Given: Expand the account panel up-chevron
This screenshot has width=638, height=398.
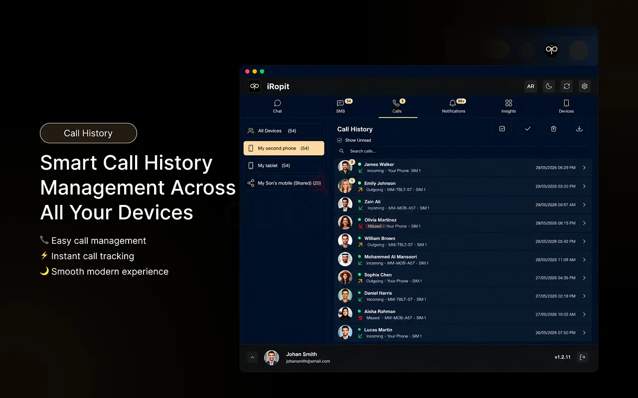Looking at the screenshot, I should (x=252, y=357).
